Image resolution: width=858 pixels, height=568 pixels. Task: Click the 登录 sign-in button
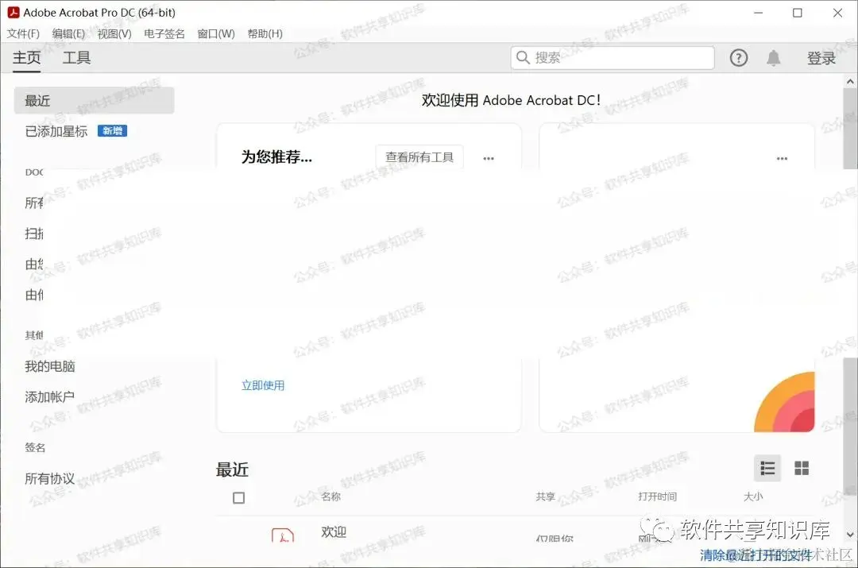point(821,58)
